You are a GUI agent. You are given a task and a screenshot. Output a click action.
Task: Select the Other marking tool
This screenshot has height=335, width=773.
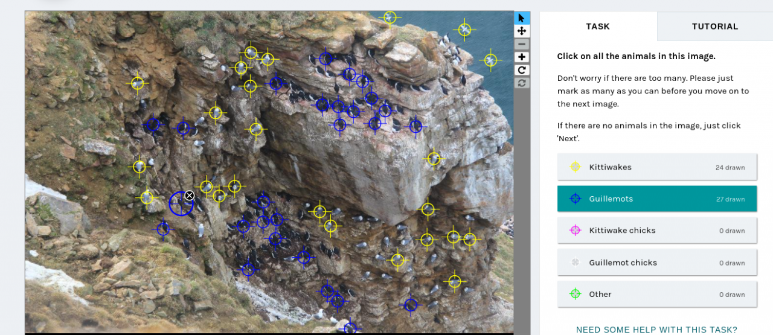(x=657, y=295)
